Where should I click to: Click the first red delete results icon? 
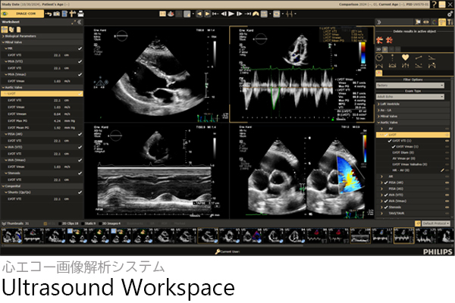click(x=380, y=40)
